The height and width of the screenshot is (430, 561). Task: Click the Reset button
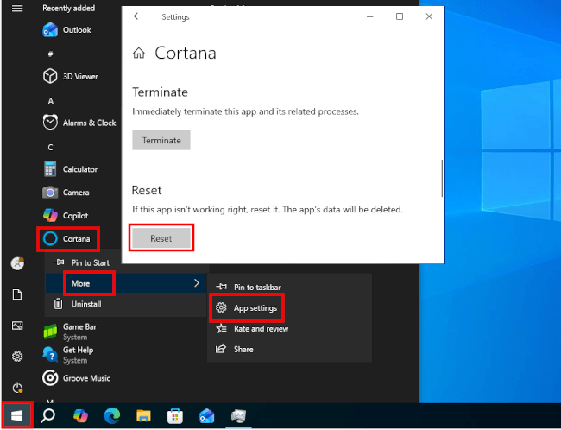(161, 238)
